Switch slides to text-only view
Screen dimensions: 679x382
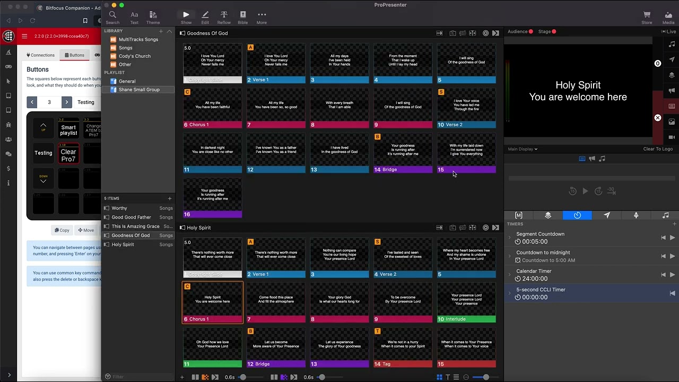click(x=448, y=377)
